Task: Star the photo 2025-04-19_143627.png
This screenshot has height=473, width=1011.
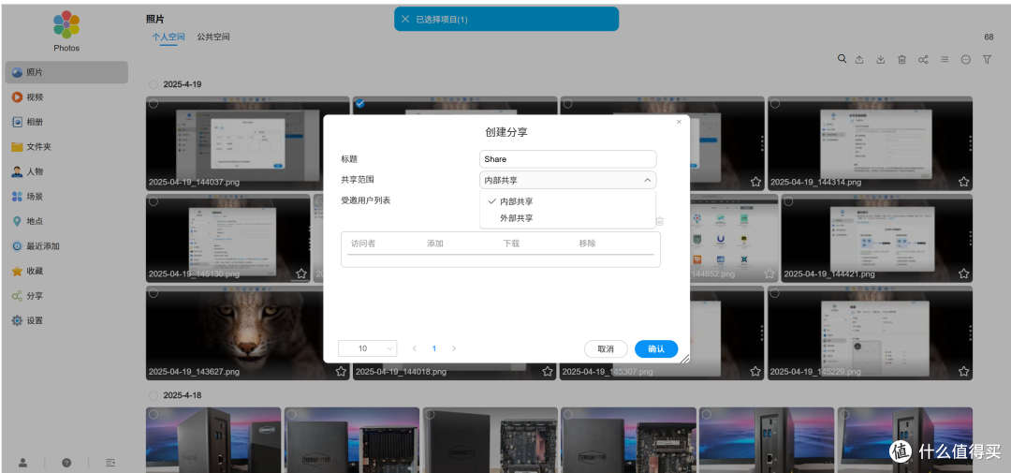Action: click(341, 371)
